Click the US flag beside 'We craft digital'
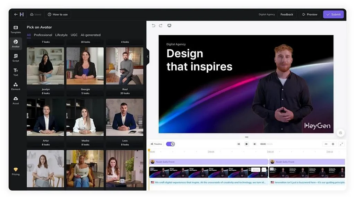 153,182
